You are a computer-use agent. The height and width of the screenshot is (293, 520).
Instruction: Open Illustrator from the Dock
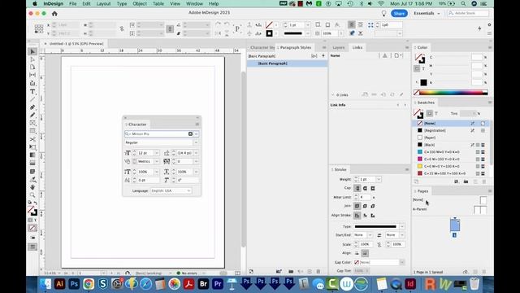point(59,284)
